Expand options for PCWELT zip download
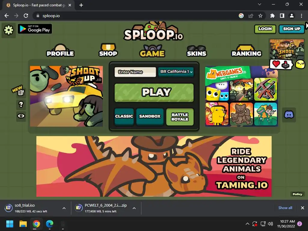This screenshot has width=308, height=231. [134, 208]
